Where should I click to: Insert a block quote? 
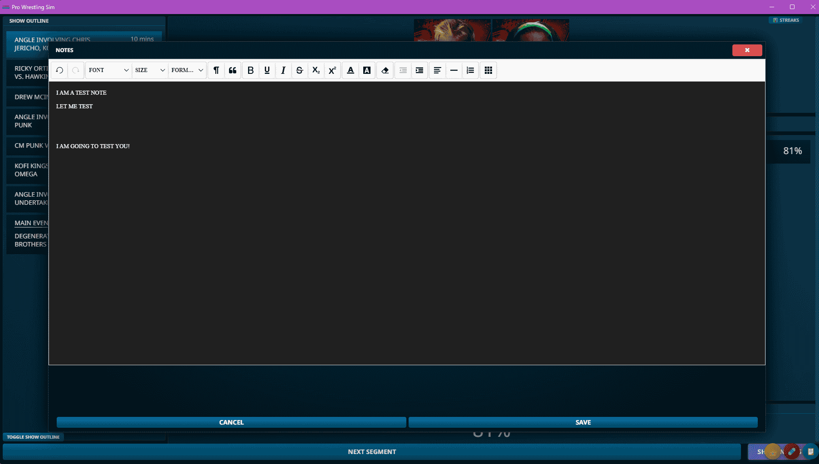tap(233, 70)
